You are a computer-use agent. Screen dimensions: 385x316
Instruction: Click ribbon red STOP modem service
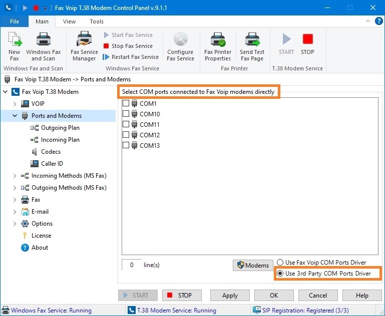tap(307, 44)
